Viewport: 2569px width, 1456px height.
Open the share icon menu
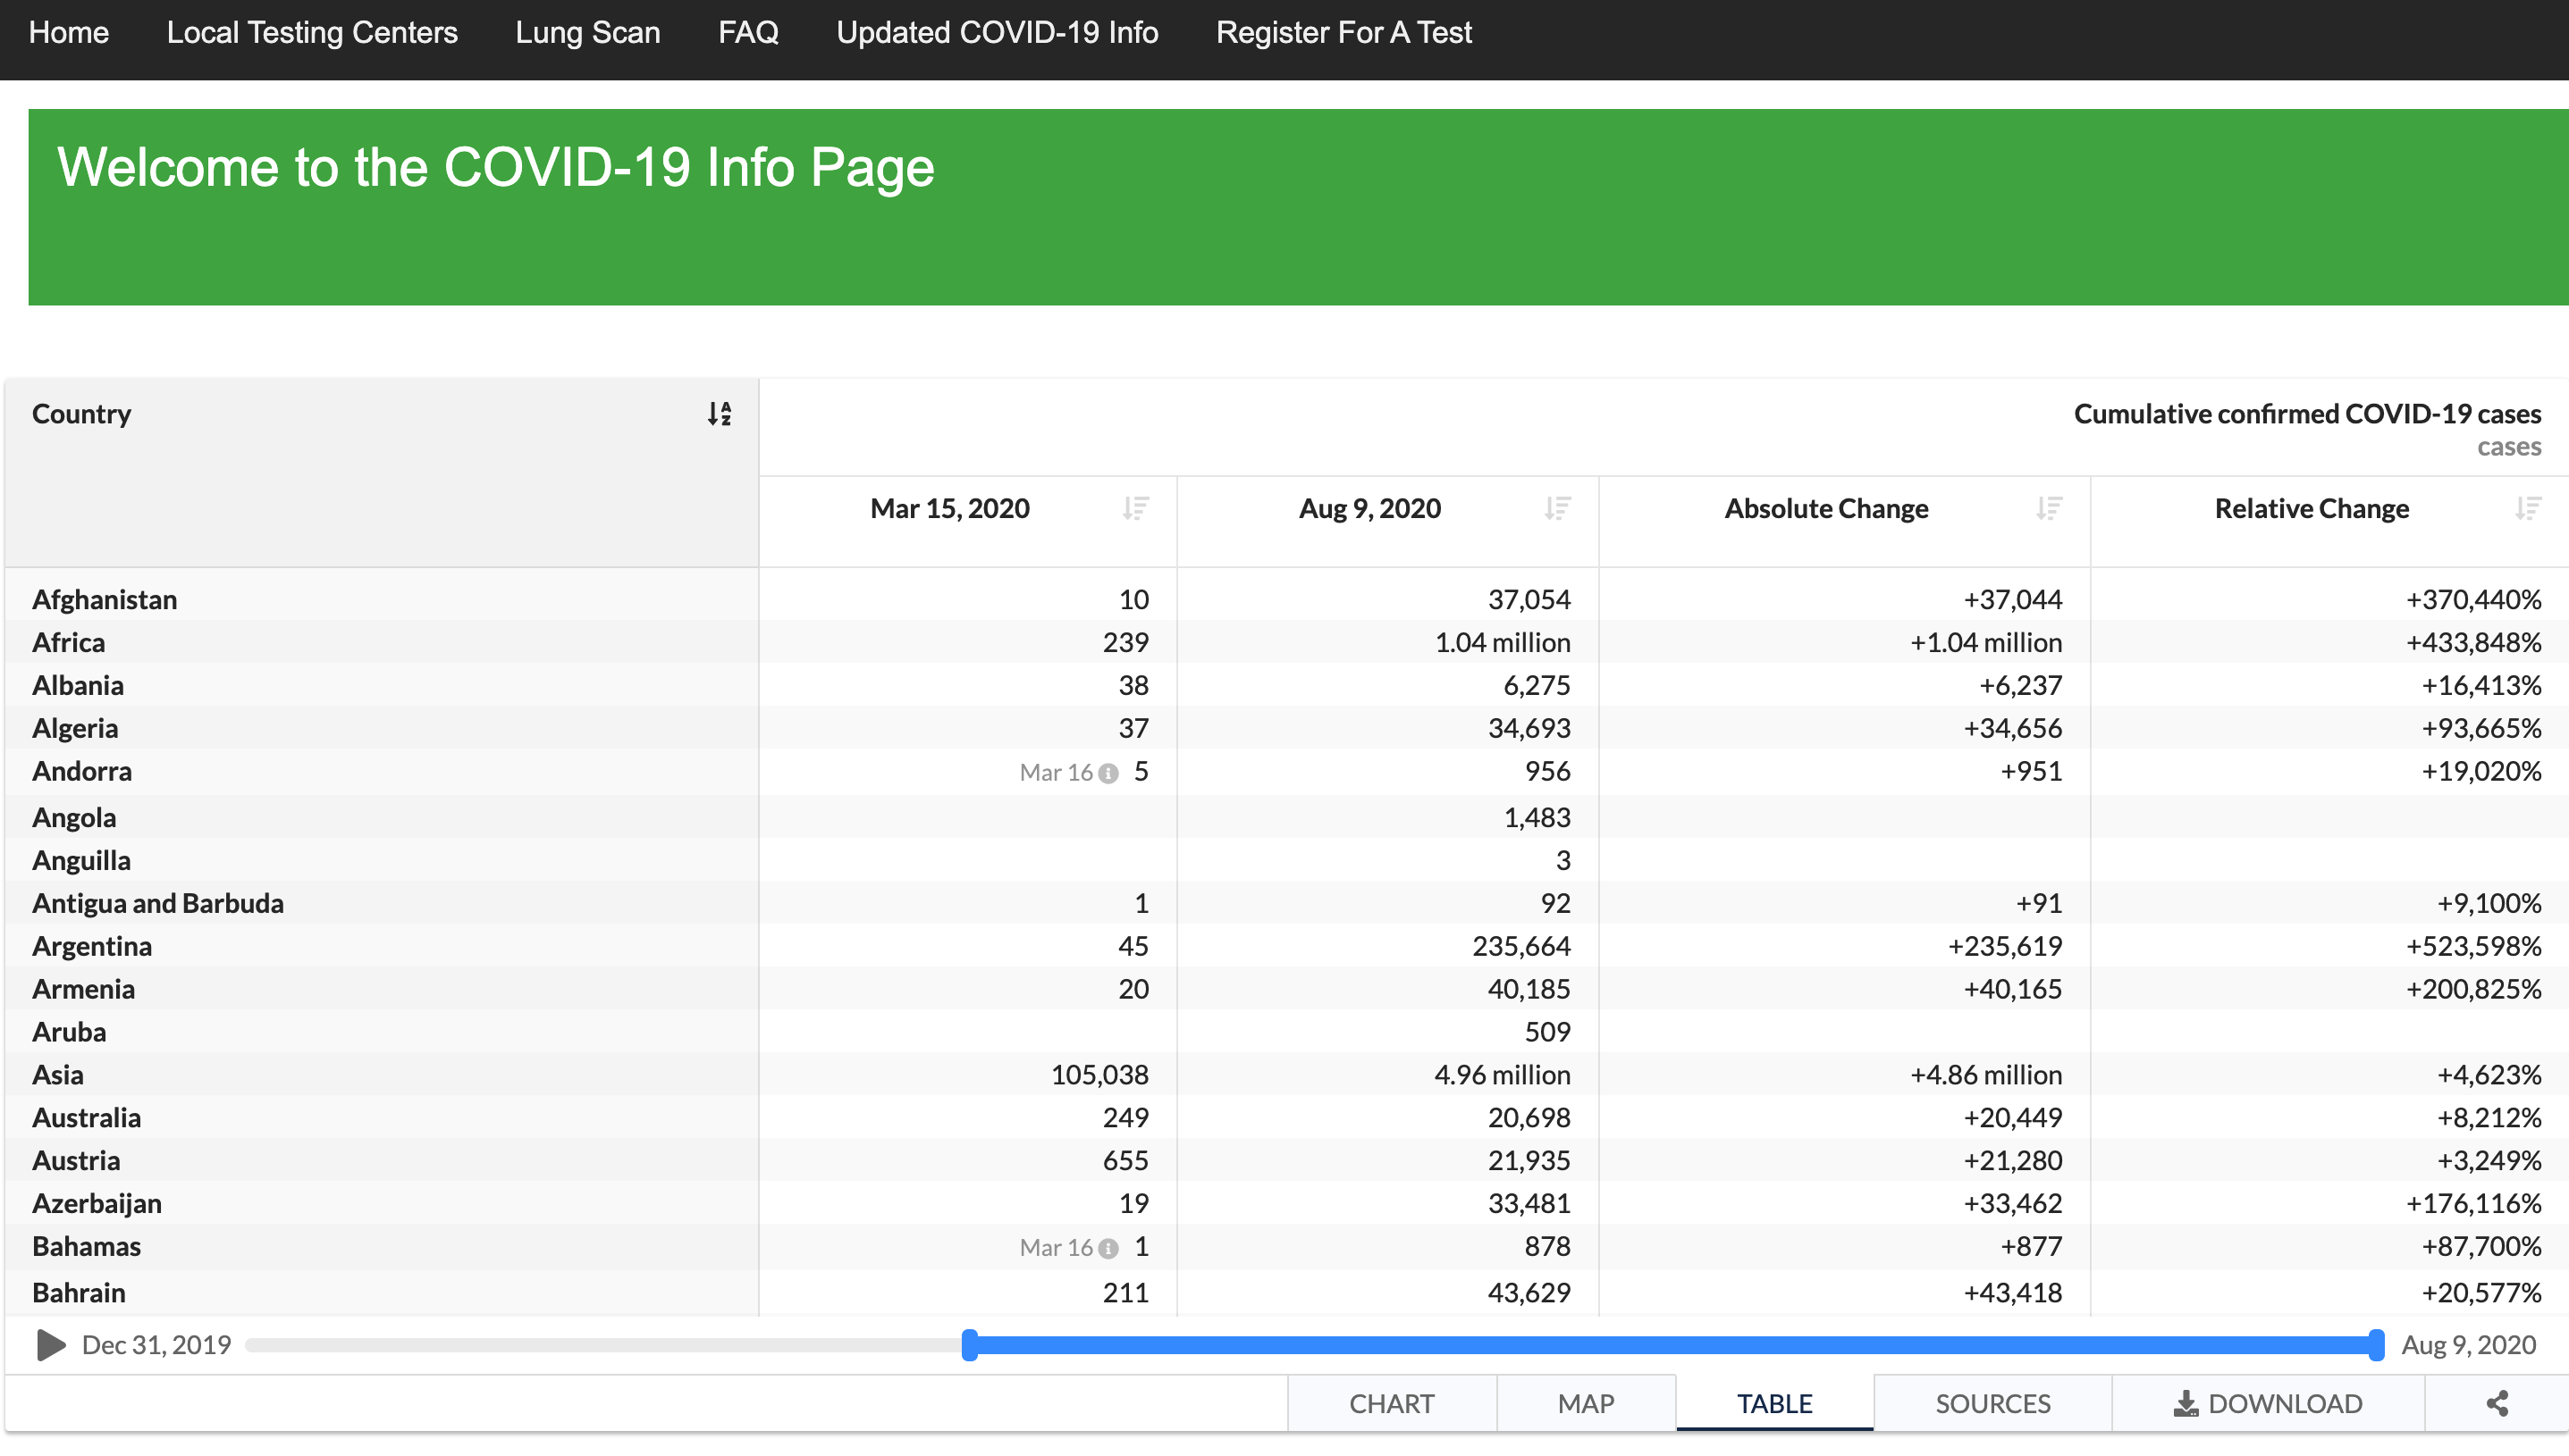pos(2497,1403)
